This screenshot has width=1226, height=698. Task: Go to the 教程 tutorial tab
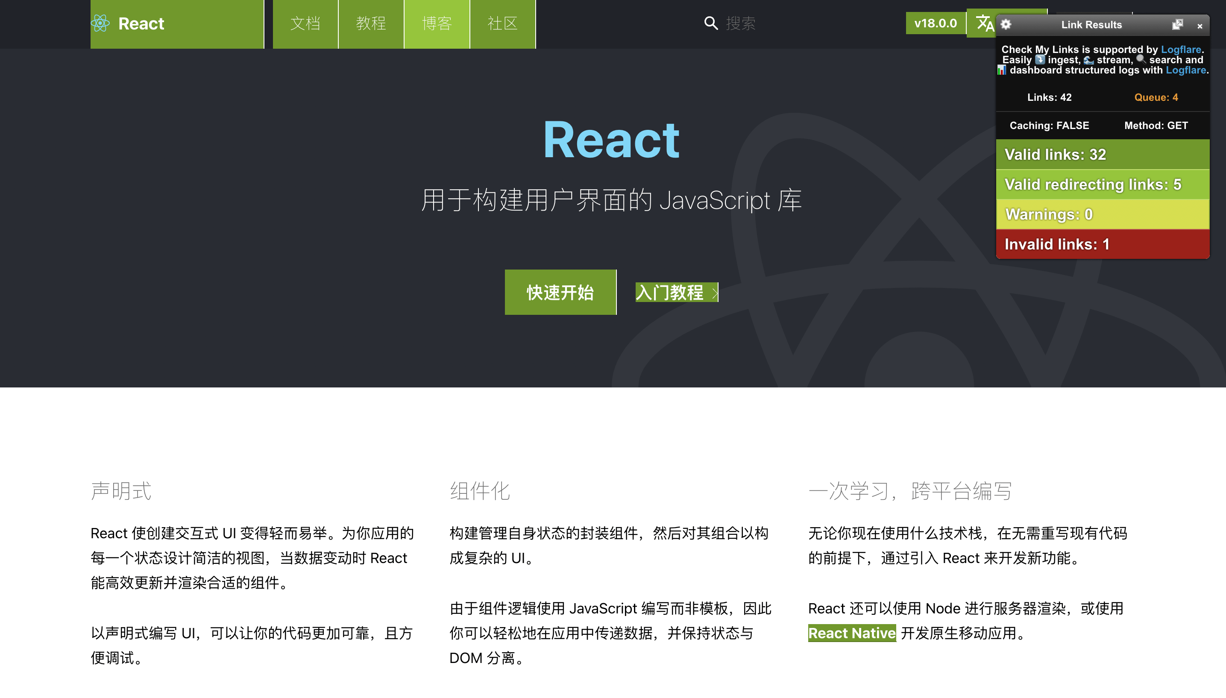370,23
